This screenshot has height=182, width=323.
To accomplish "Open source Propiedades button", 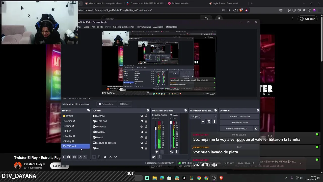I will 106,104.
